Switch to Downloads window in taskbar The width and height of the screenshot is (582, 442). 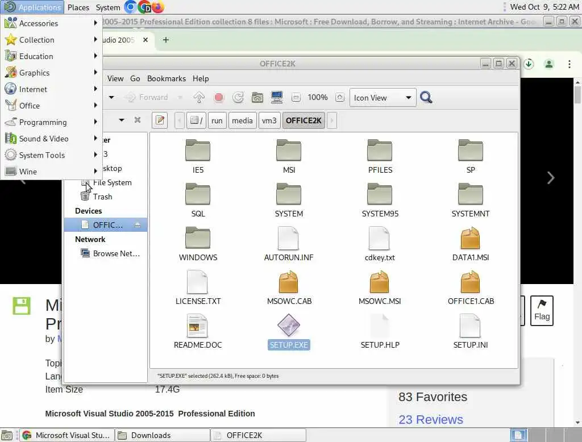tap(163, 435)
